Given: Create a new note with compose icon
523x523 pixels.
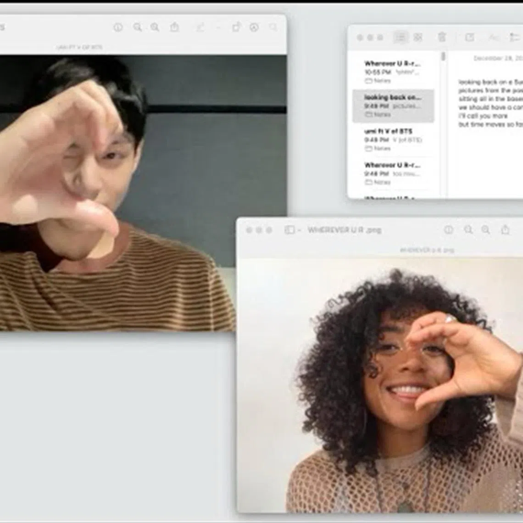Looking at the screenshot, I should click(x=469, y=37).
